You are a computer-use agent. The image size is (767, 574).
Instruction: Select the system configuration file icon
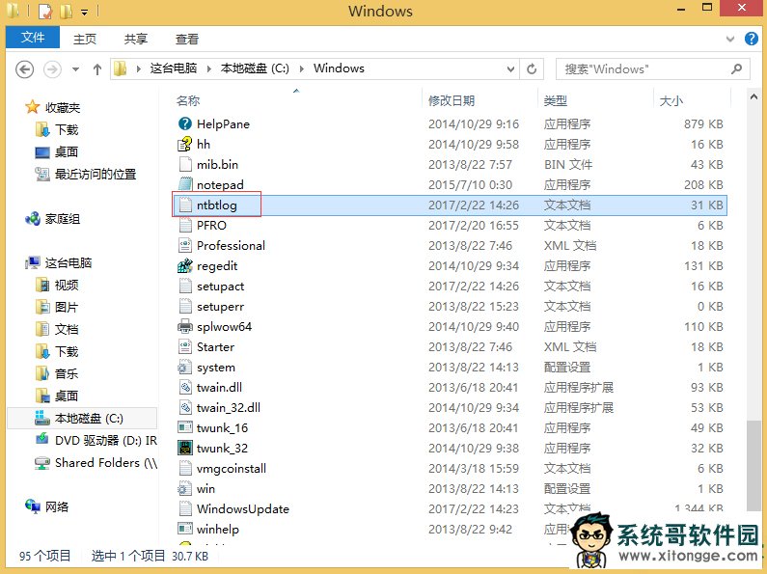[x=185, y=368]
